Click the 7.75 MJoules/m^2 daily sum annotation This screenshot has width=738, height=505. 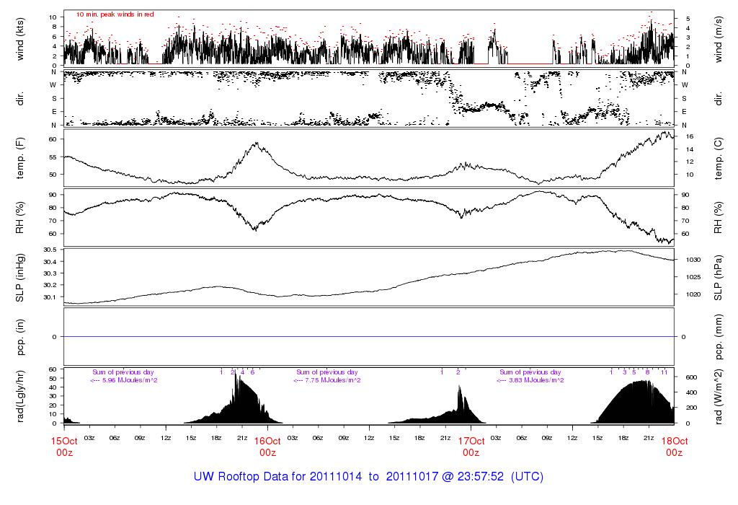[328, 380]
